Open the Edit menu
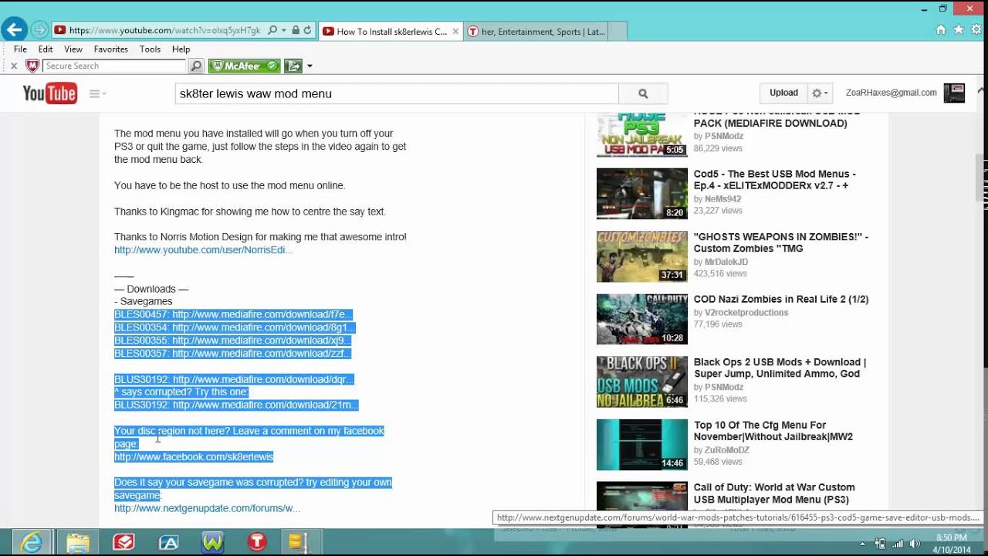988x556 pixels. pyautogui.click(x=46, y=49)
